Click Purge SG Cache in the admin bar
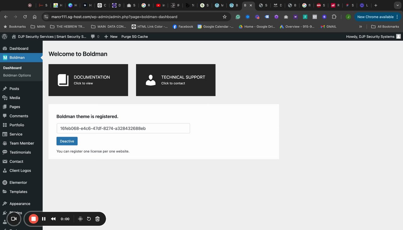Image resolution: width=403 pixels, height=230 pixels. (134, 36)
